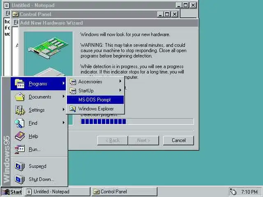This screenshot has height=197, width=263.
Task: Open Settings in the Start menu
Action: [38, 110]
